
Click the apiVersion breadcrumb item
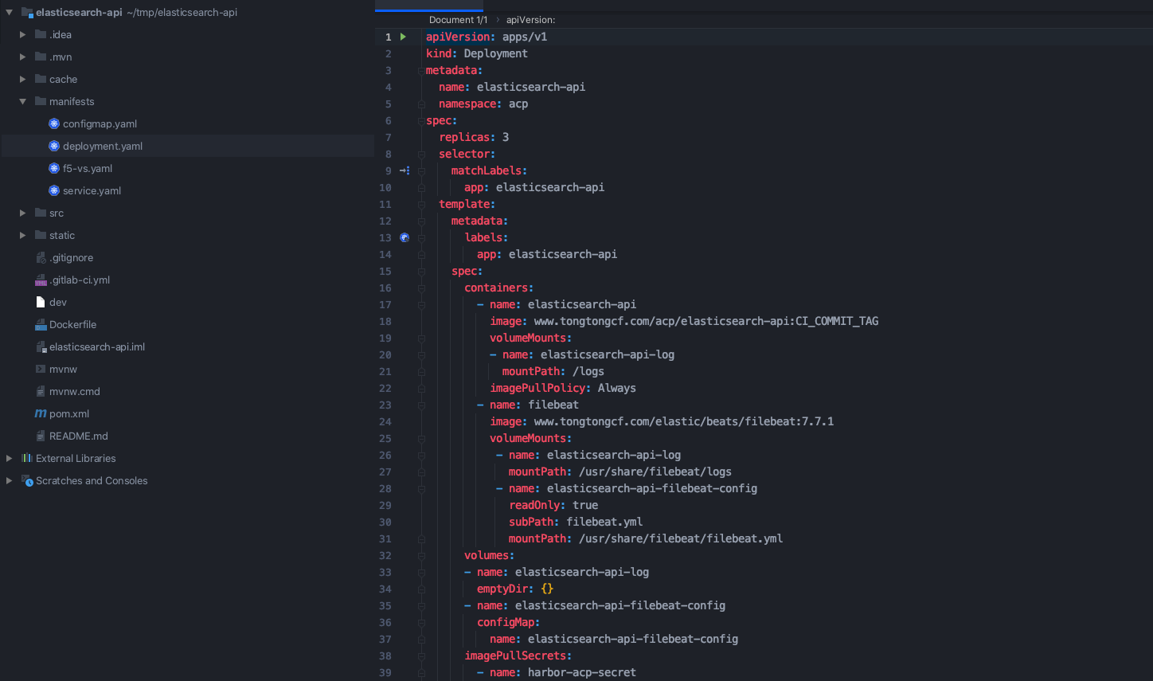tap(530, 20)
